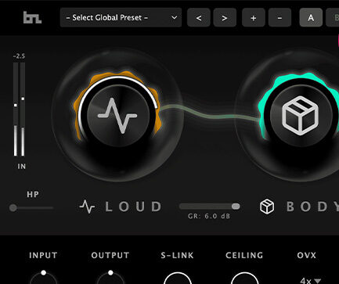Click the HP slider handle
Viewport: 339px width, 284px height.
pyautogui.click(x=13, y=208)
